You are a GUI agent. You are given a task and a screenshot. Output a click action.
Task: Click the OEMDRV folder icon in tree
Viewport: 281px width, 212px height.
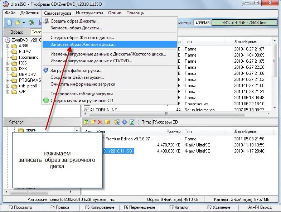[x=14, y=74]
